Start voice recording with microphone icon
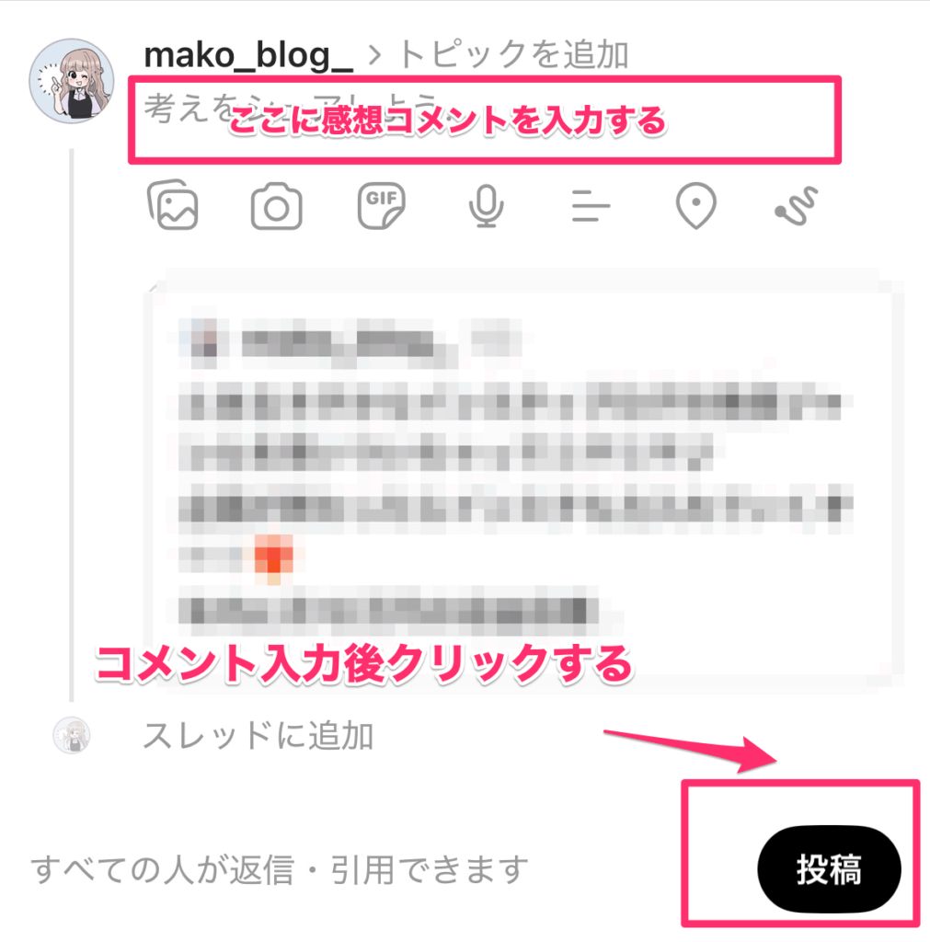930x942 pixels. 486,206
